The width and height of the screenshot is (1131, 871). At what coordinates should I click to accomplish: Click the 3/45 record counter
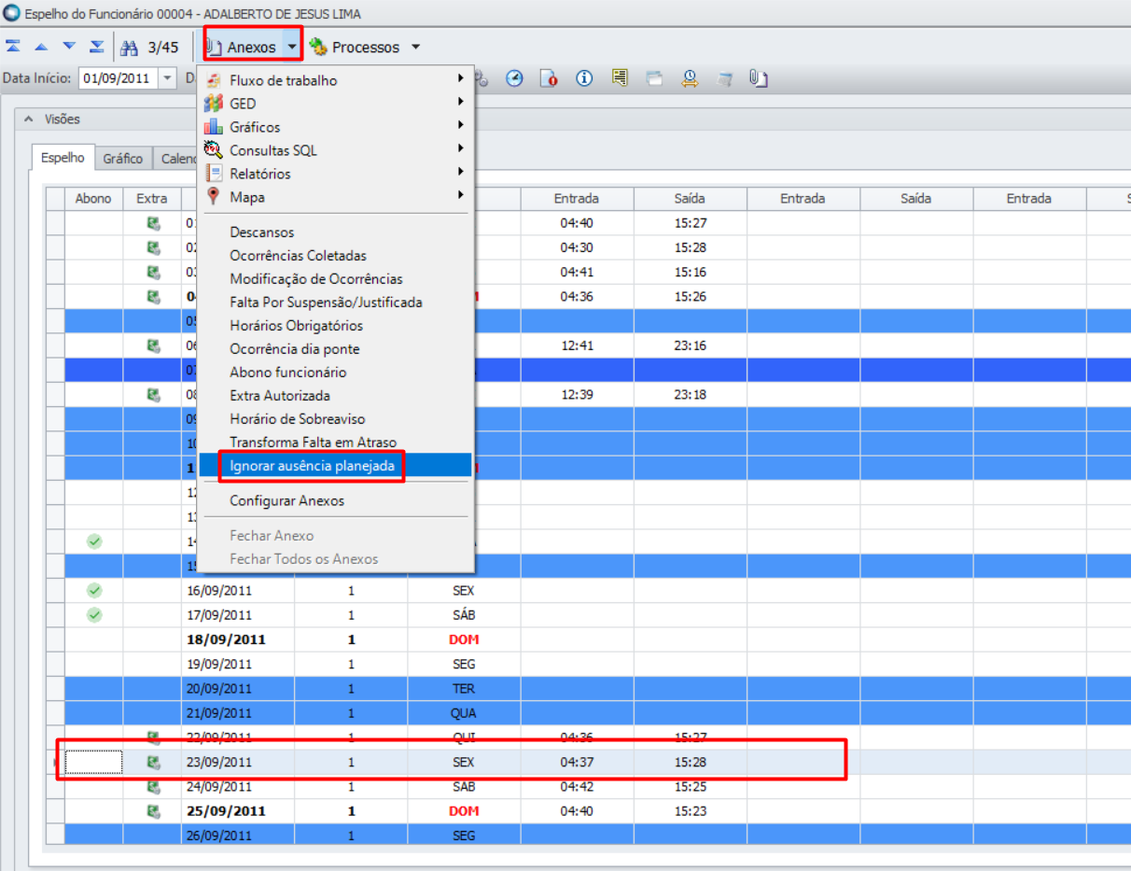[x=163, y=47]
